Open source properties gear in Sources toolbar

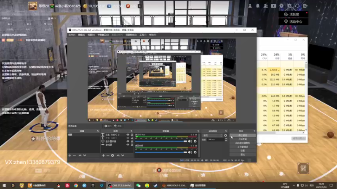112,155
